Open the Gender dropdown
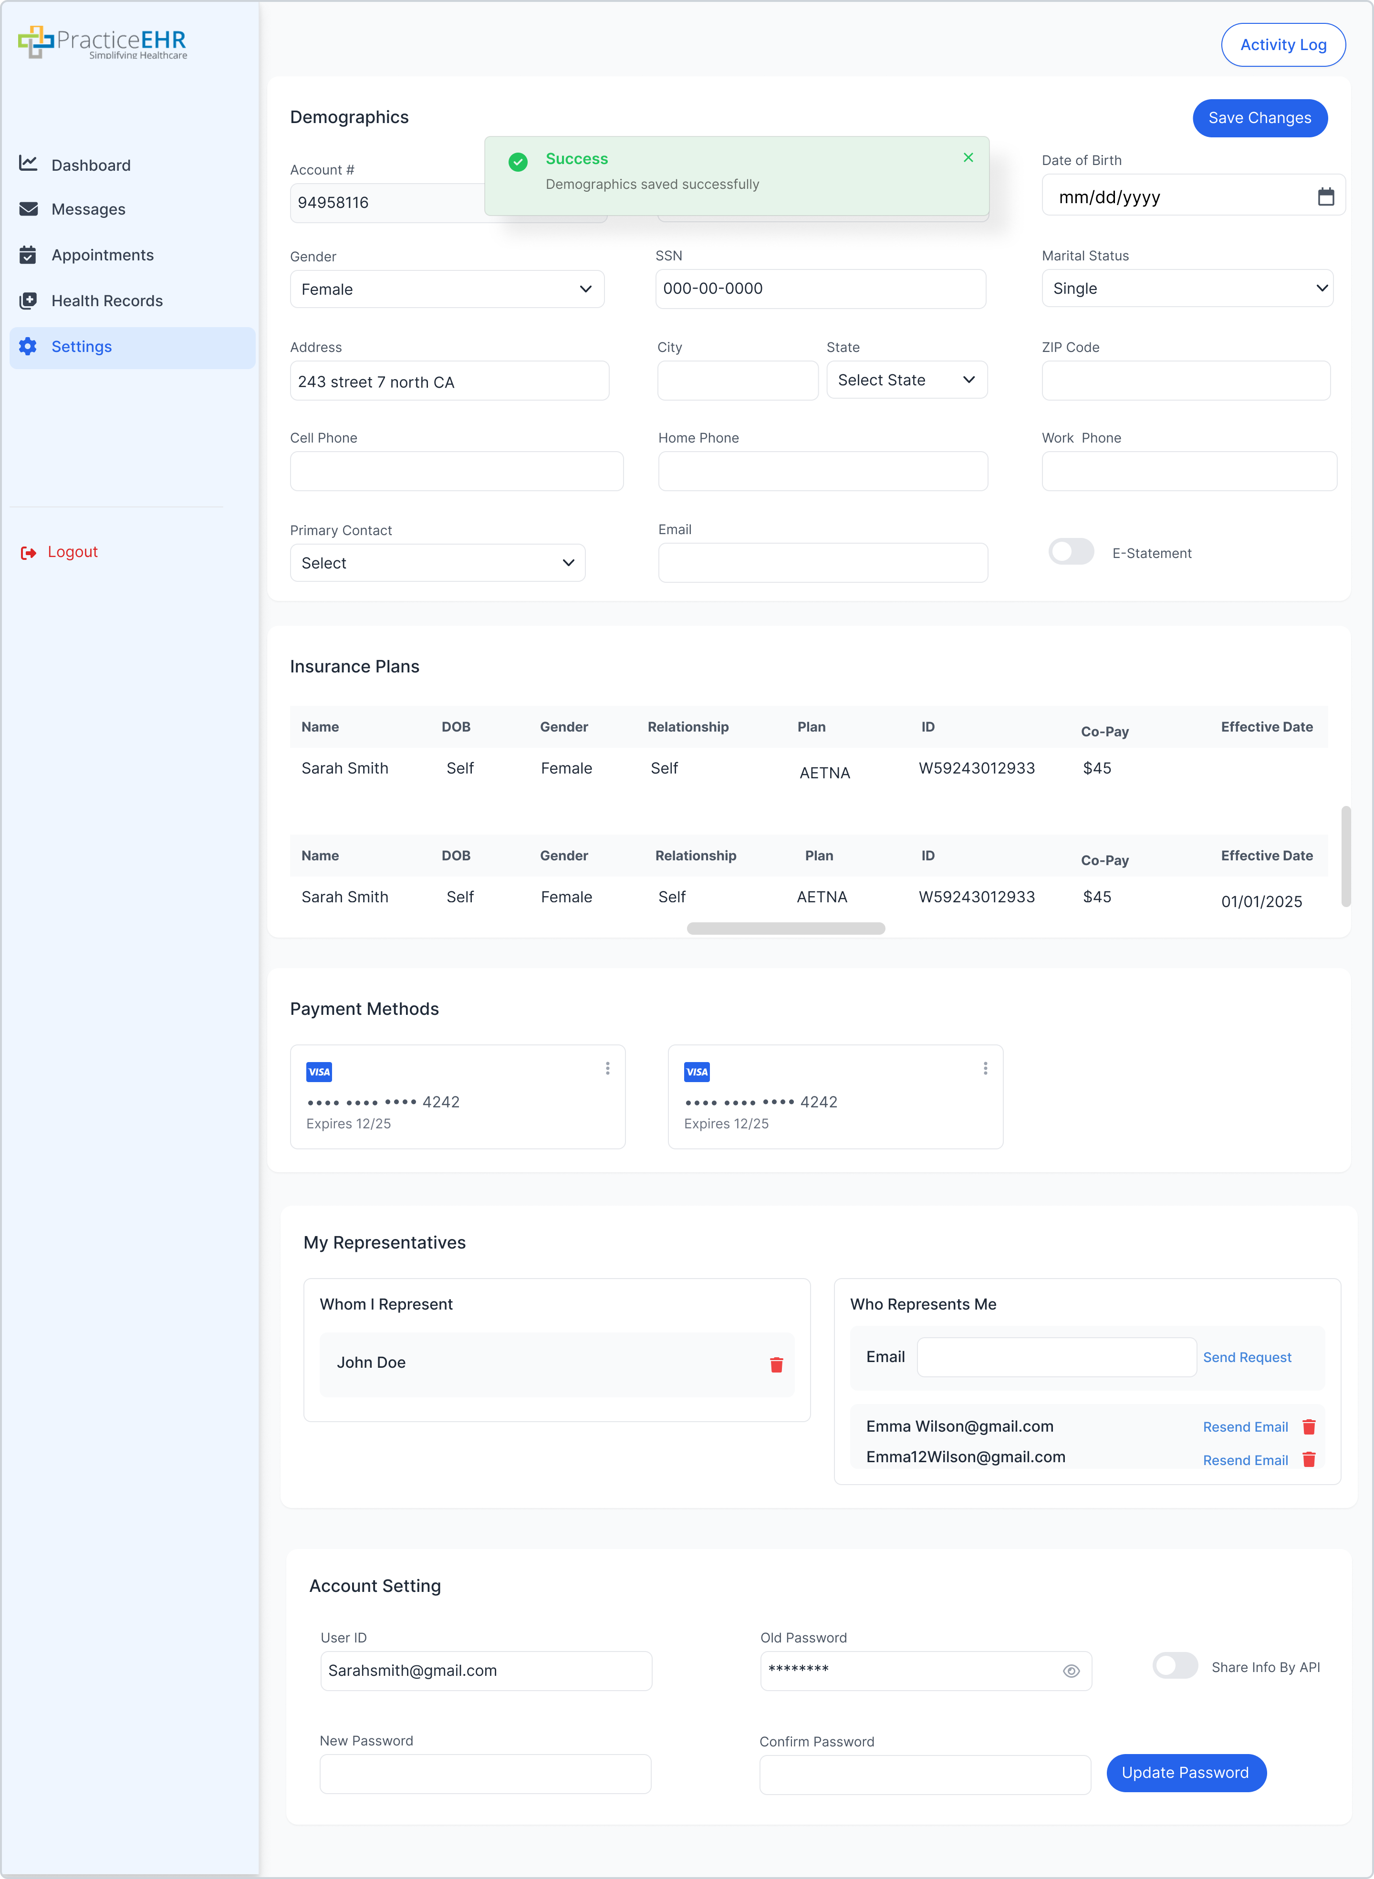Screen dimensions: 1374x1879 tap(447, 289)
